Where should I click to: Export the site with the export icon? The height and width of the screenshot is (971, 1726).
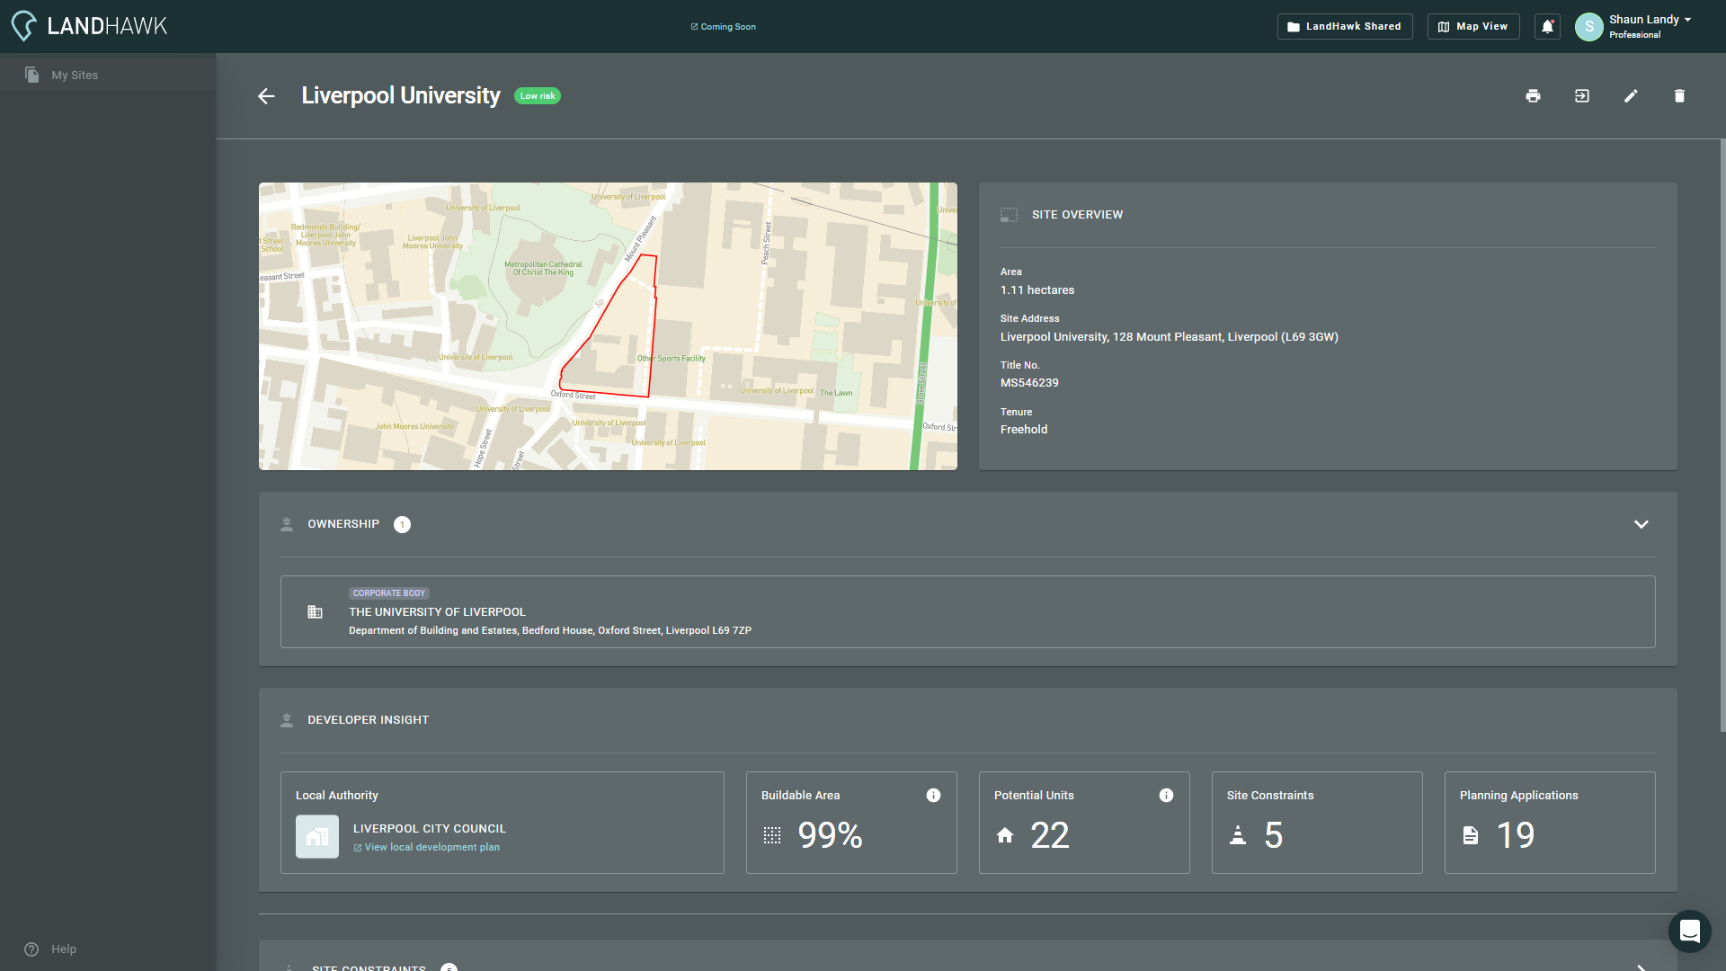pyautogui.click(x=1582, y=96)
